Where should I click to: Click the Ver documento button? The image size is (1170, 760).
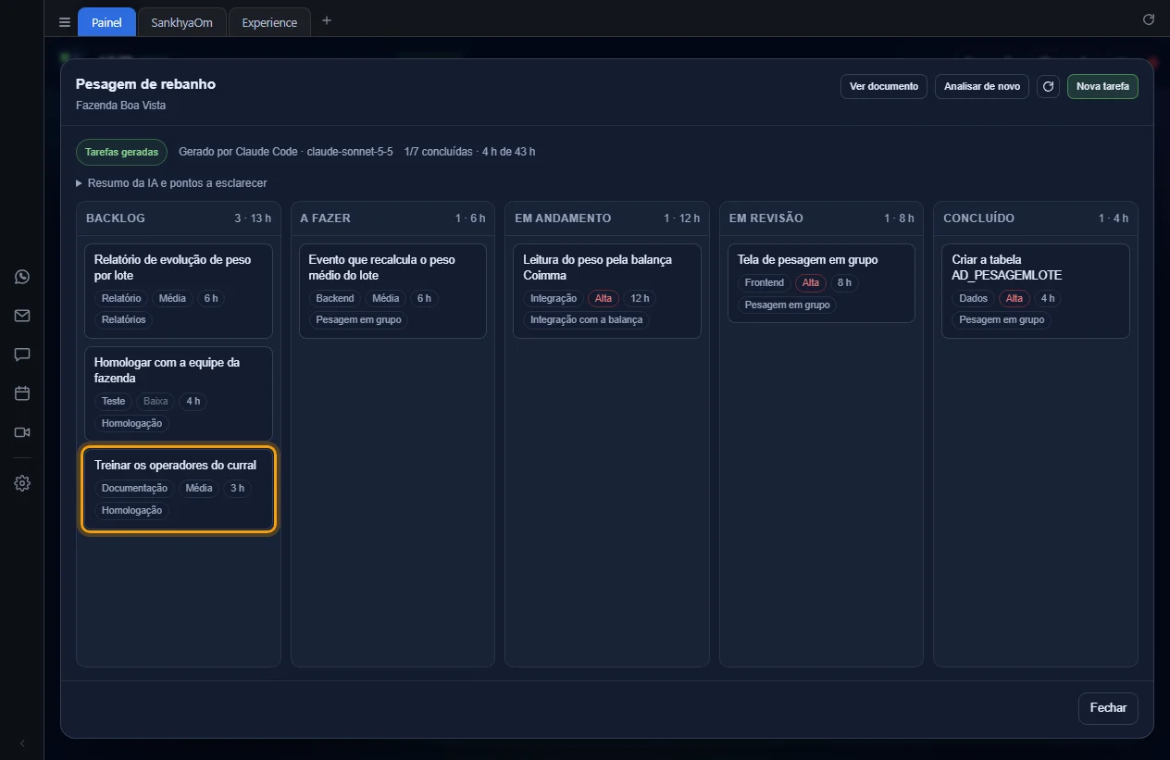pos(884,87)
